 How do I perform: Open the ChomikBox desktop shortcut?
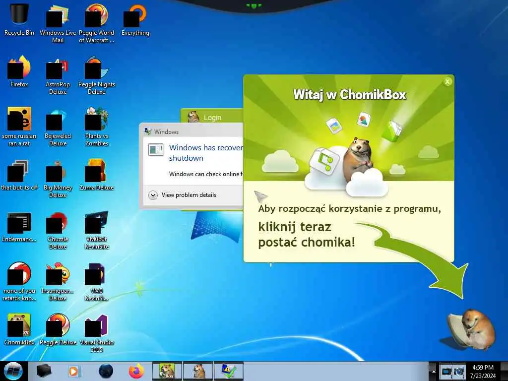pos(19,329)
